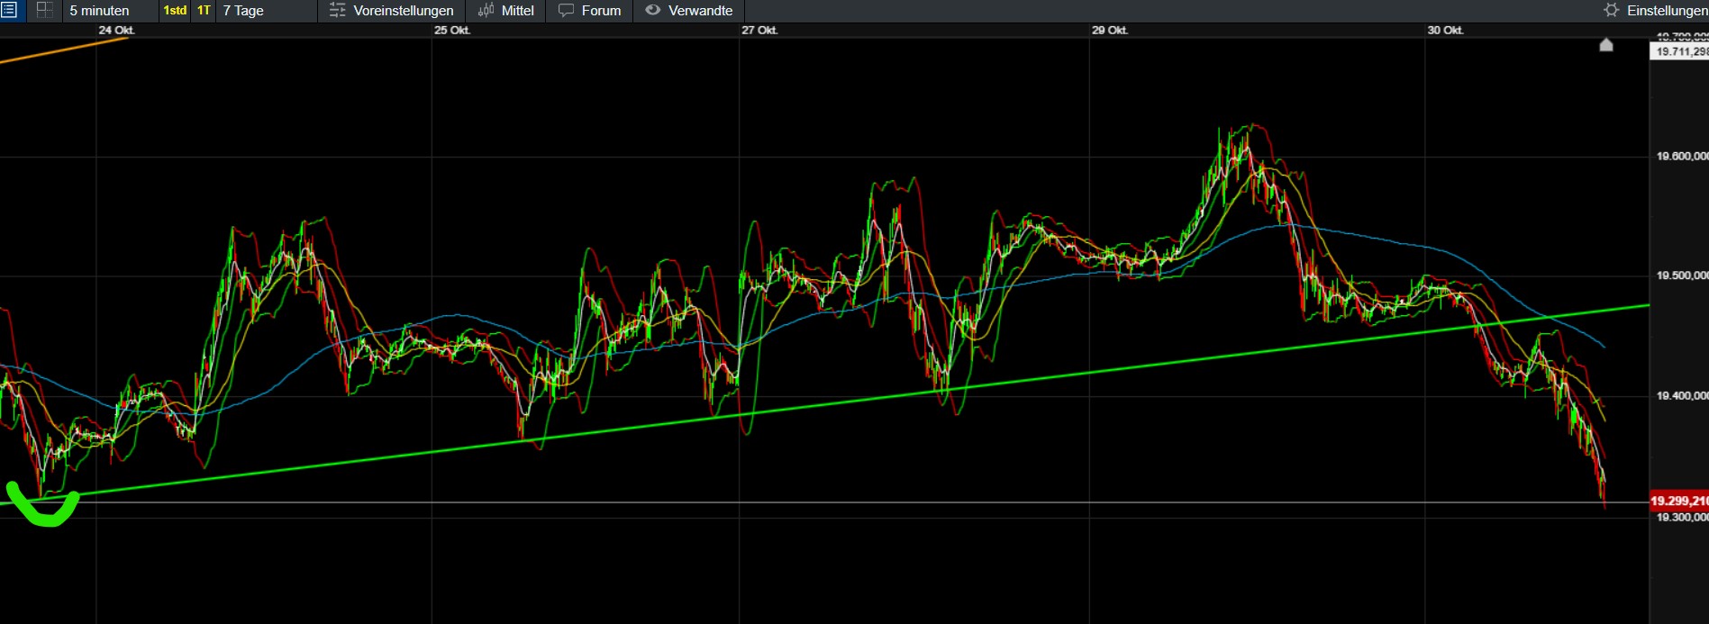
Task: Click the red current price label 19.299,21
Action: point(1678,501)
